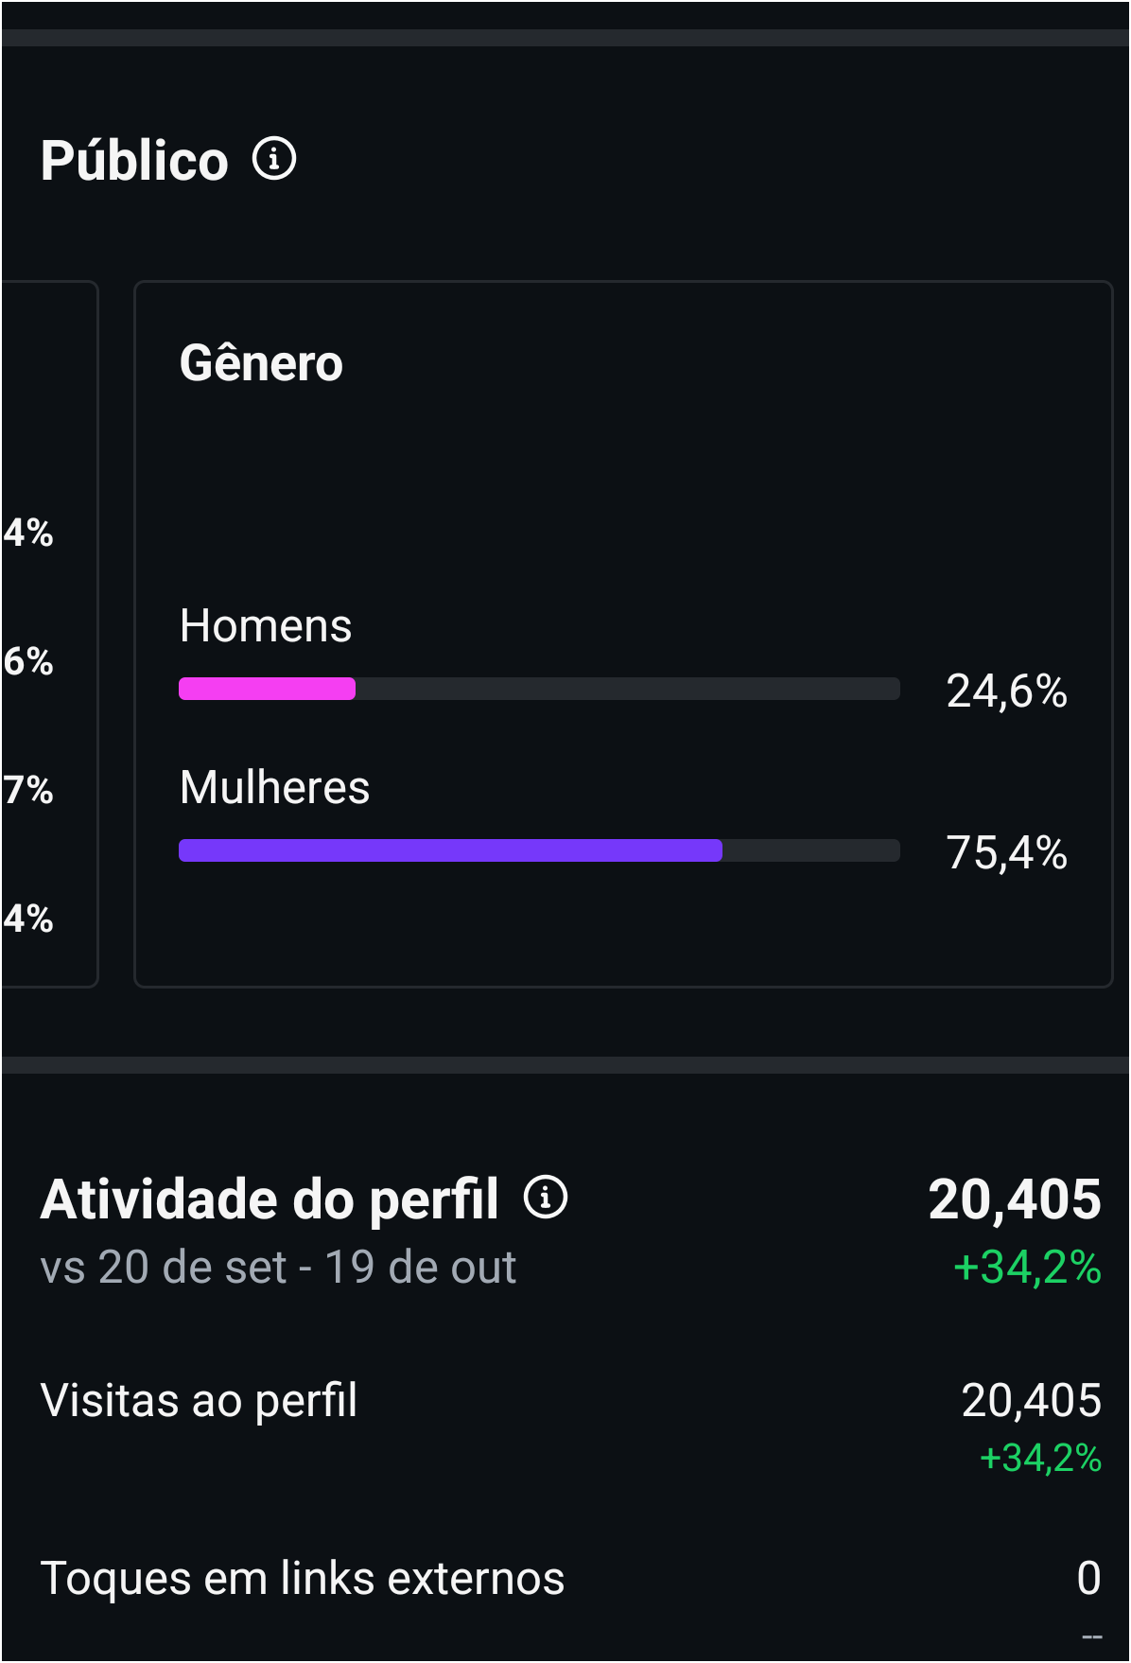Tap the Homens label
The image size is (1131, 1663).
coord(266,625)
